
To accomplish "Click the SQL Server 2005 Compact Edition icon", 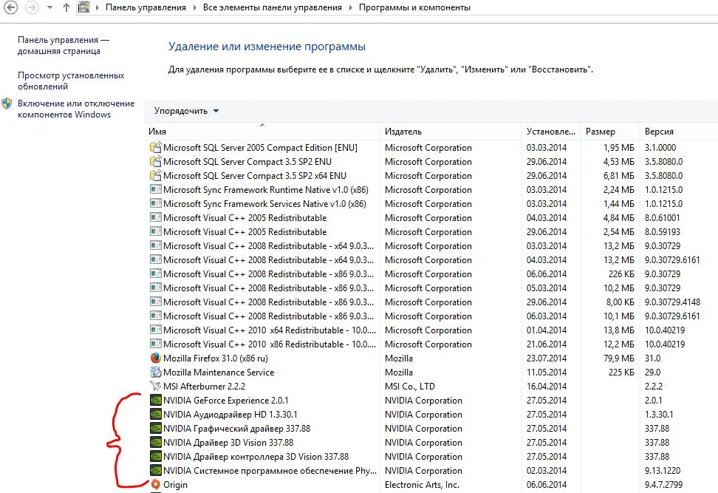I will click(155, 148).
